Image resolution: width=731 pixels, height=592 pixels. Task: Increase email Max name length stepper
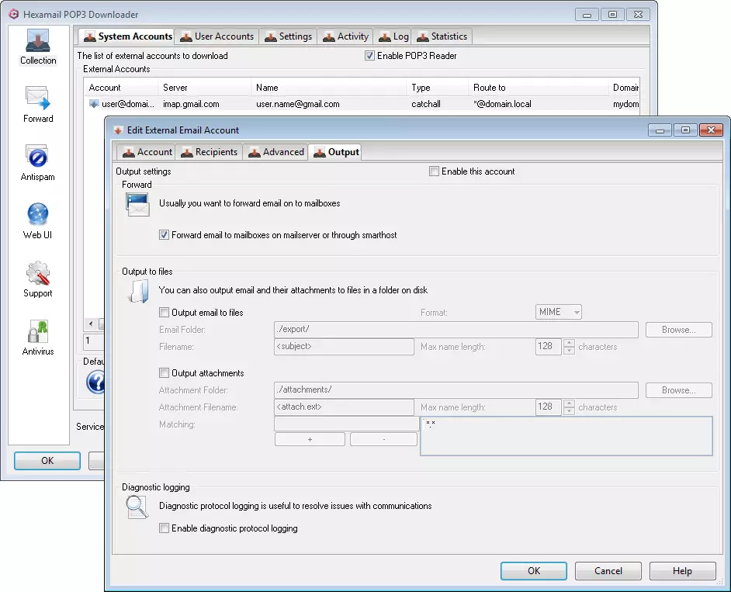pyautogui.click(x=569, y=342)
